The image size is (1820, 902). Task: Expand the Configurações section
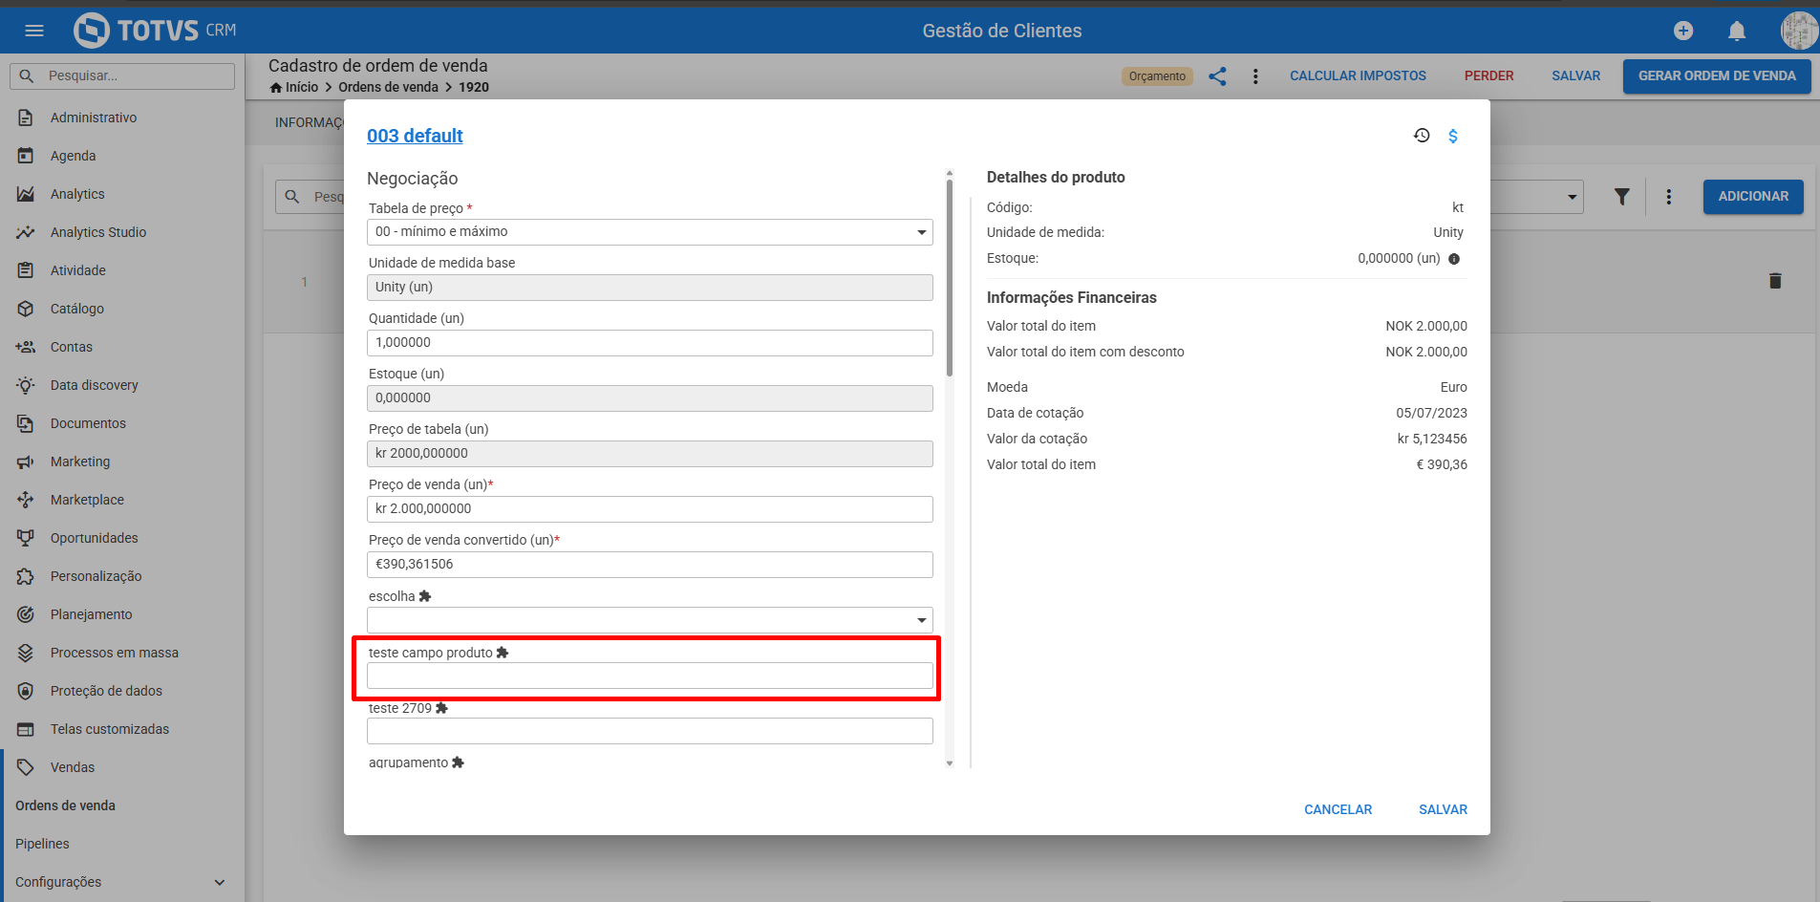[x=120, y=882]
